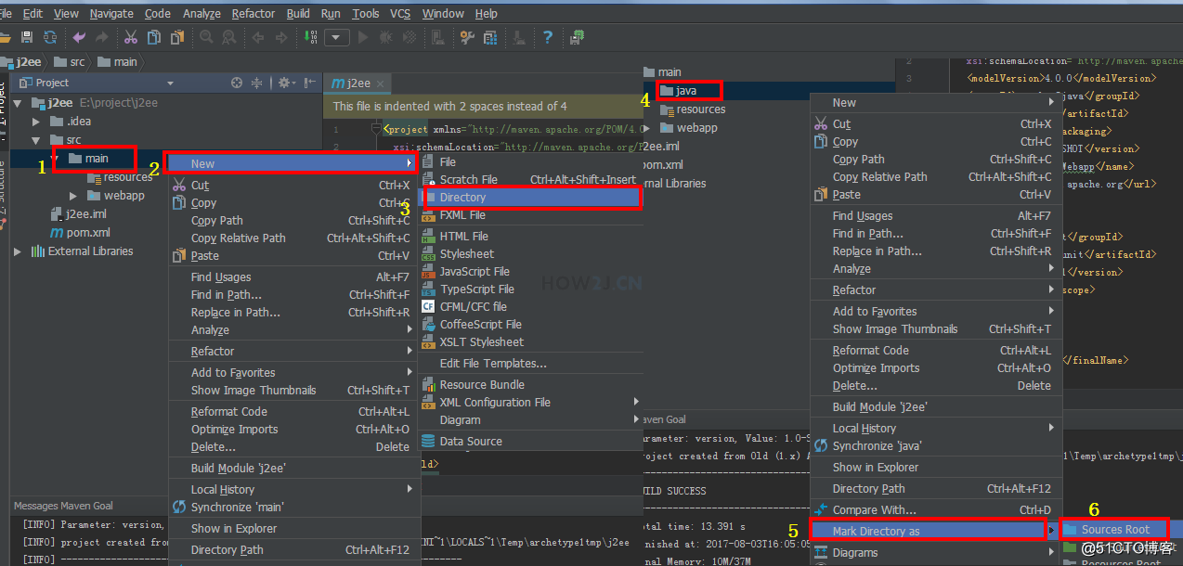Expand the webapp folder arrow in left tree
Screen dimensions: 1183x566
(x=74, y=196)
